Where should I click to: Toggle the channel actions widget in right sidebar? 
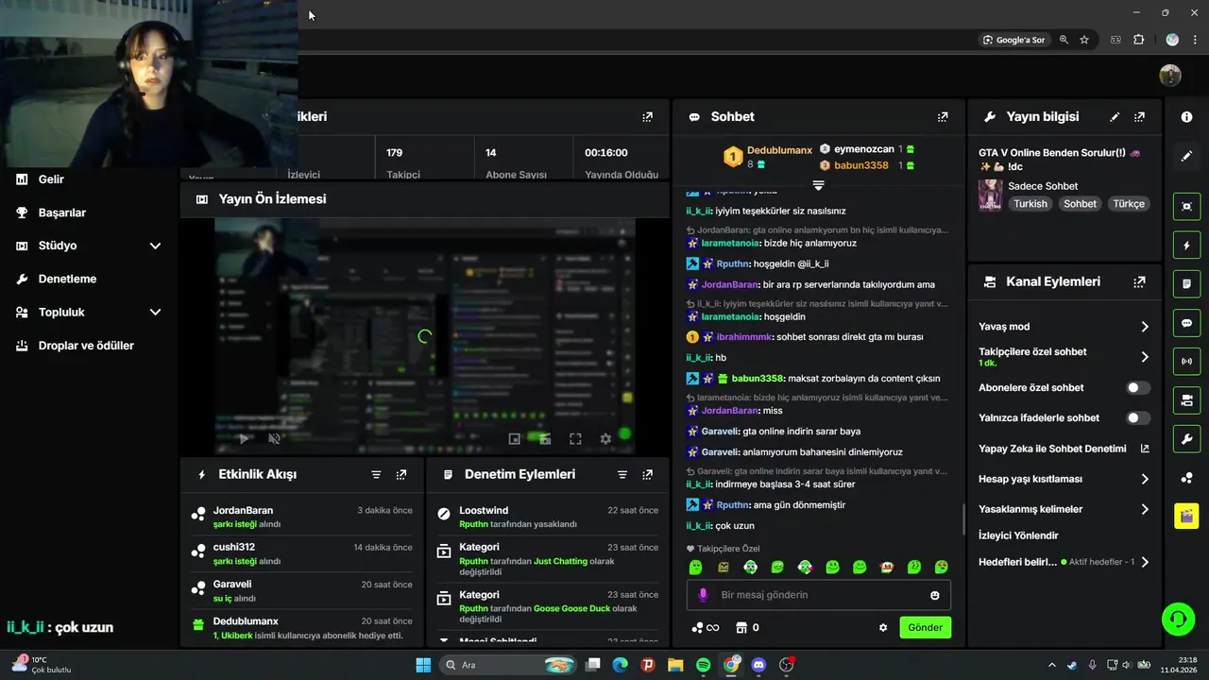(x=1186, y=400)
